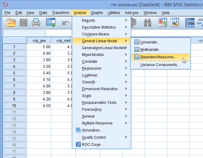
Task: Expand the Reports submenu
Action: [x=101, y=21]
